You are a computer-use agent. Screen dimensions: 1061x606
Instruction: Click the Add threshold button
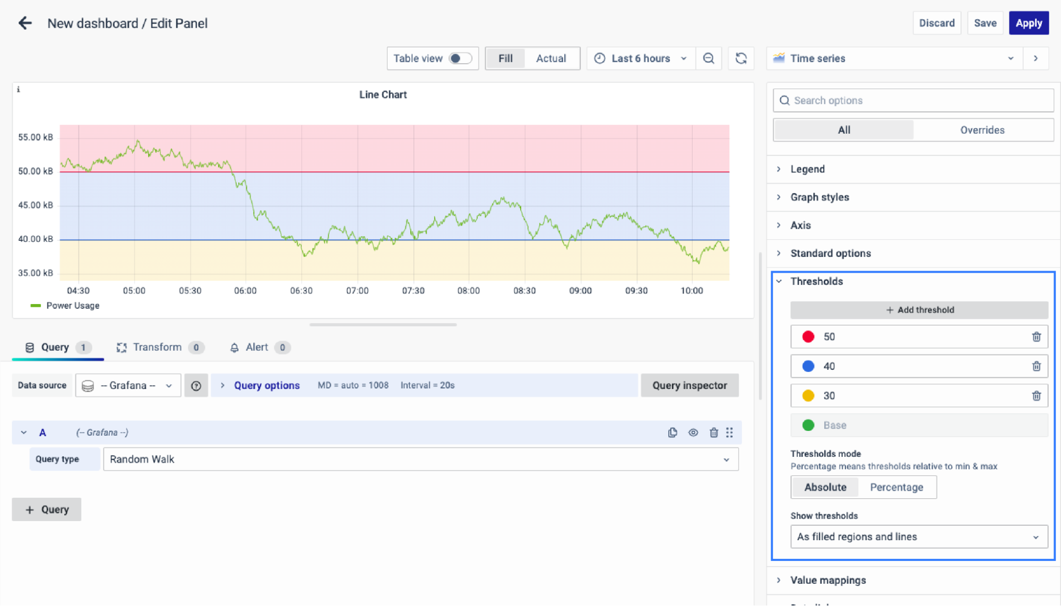[x=919, y=310]
